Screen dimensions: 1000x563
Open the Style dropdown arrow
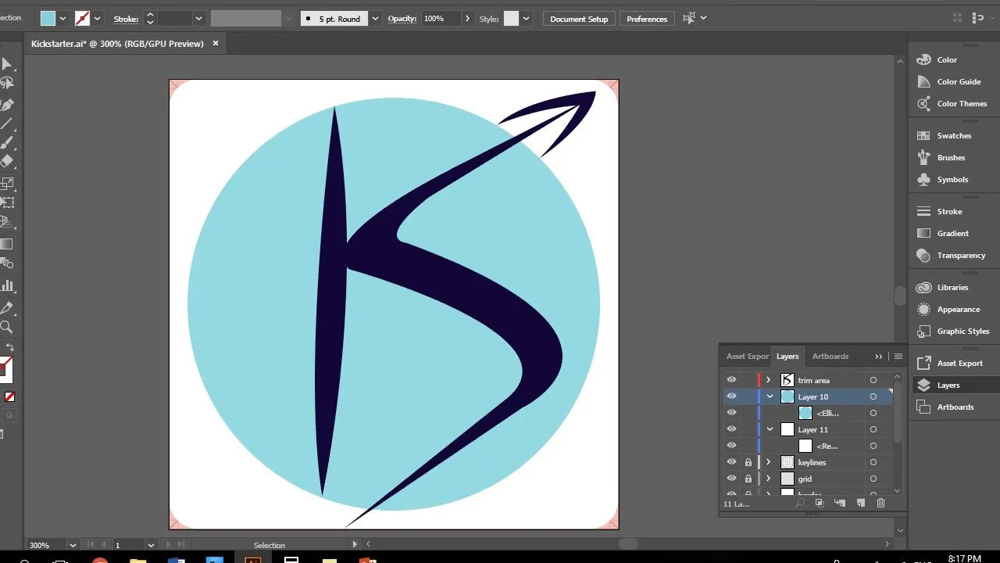[x=527, y=19]
